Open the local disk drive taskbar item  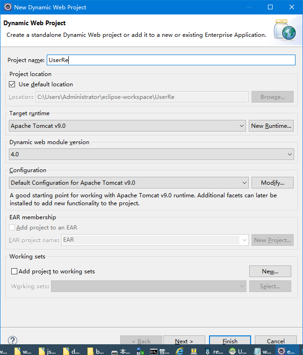point(121,351)
